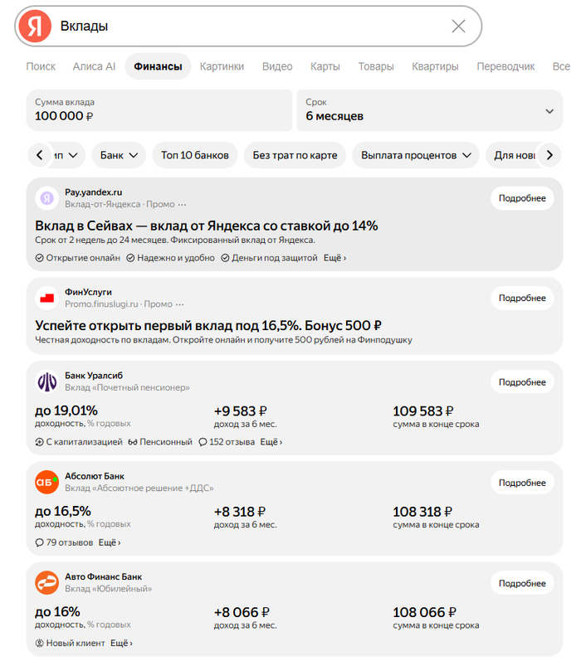Click the Авто Финанс Банк logo
This screenshot has width=581, height=661.
[46, 582]
